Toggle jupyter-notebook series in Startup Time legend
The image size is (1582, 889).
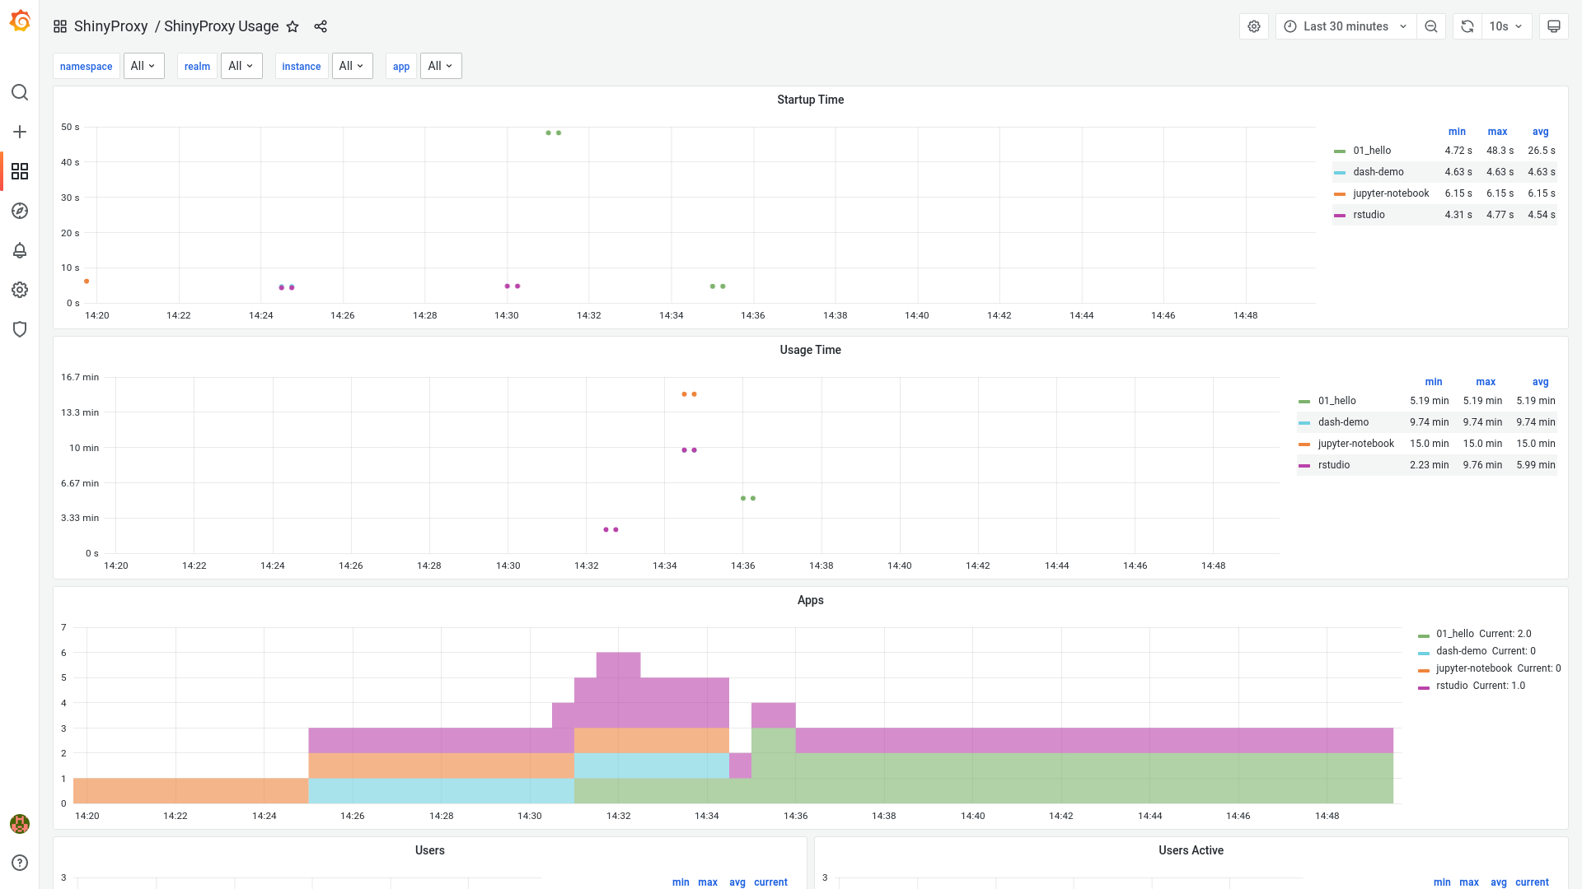1391,193
